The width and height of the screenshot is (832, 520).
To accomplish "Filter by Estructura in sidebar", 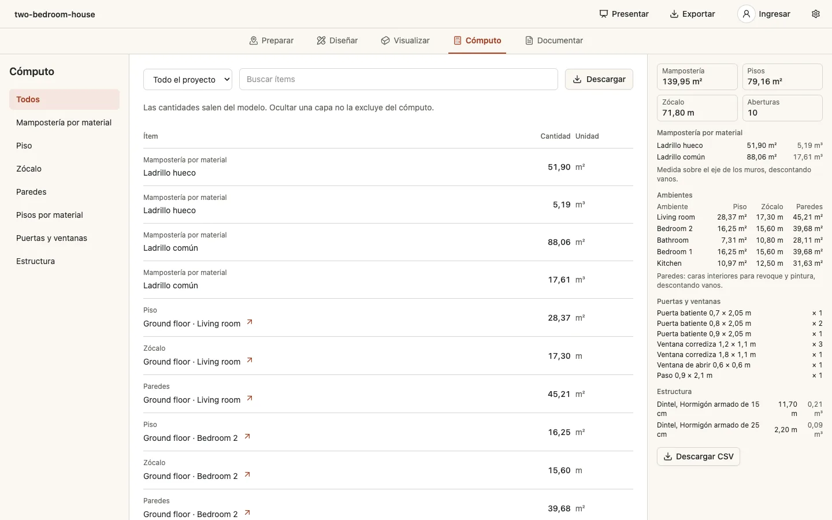I will (x=64, y=261).
